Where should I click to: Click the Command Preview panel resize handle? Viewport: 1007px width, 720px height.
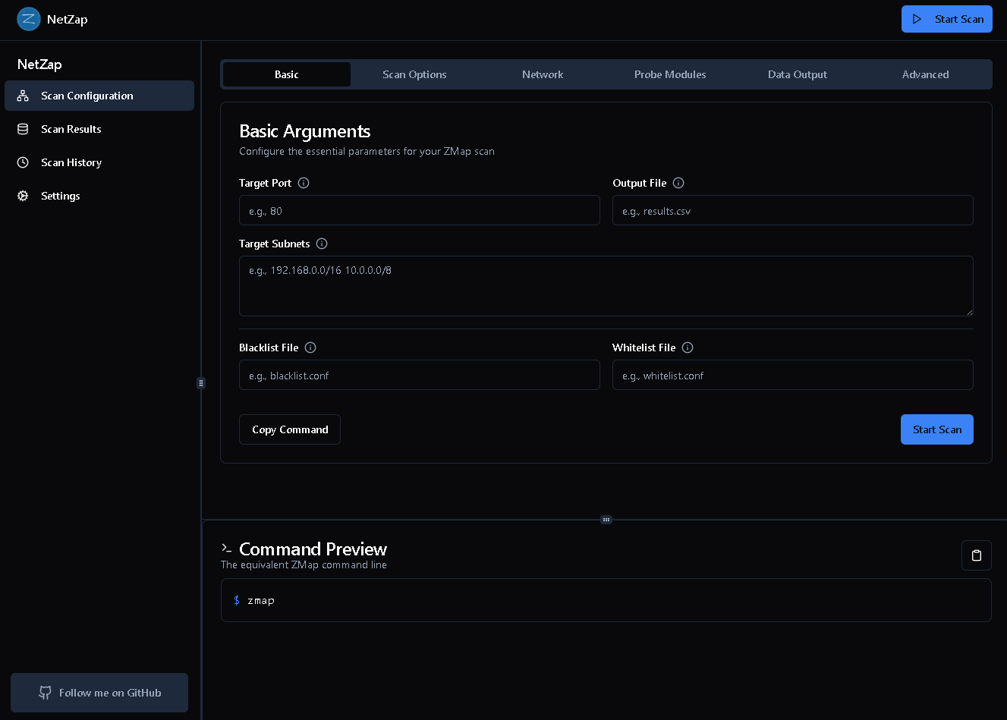pyautogui.click(x=606, y=520)
